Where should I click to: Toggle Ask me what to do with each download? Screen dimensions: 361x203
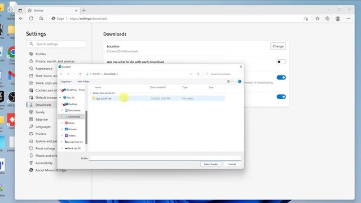point(281,61)
